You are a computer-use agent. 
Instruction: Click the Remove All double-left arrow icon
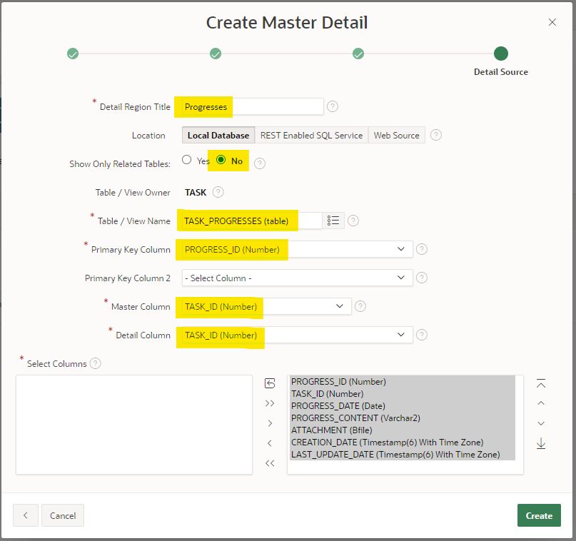[270, 463]
